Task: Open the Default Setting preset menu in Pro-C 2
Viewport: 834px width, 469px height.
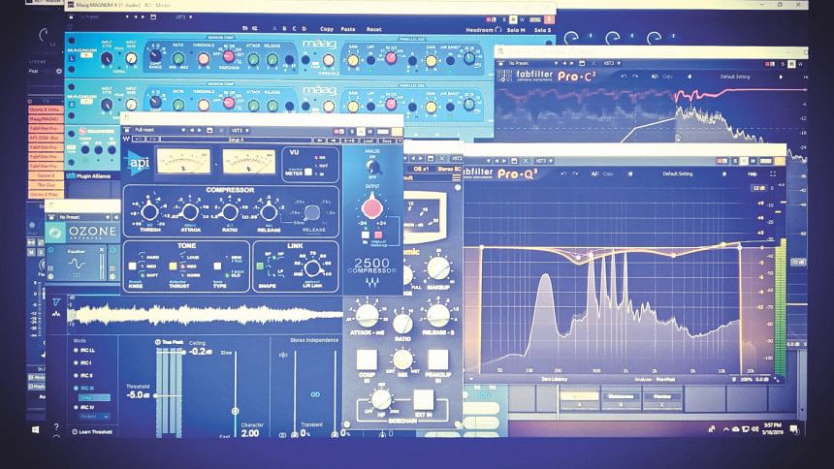Action: (735, 77)
